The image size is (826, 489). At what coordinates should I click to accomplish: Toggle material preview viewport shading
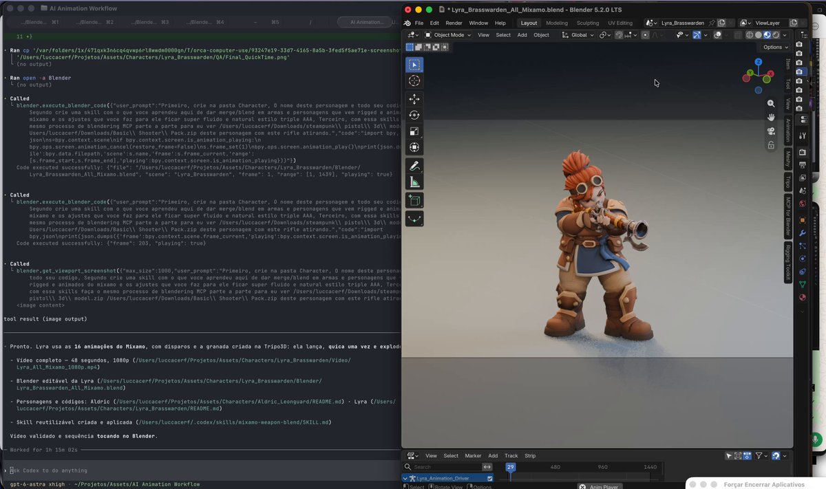767,35
